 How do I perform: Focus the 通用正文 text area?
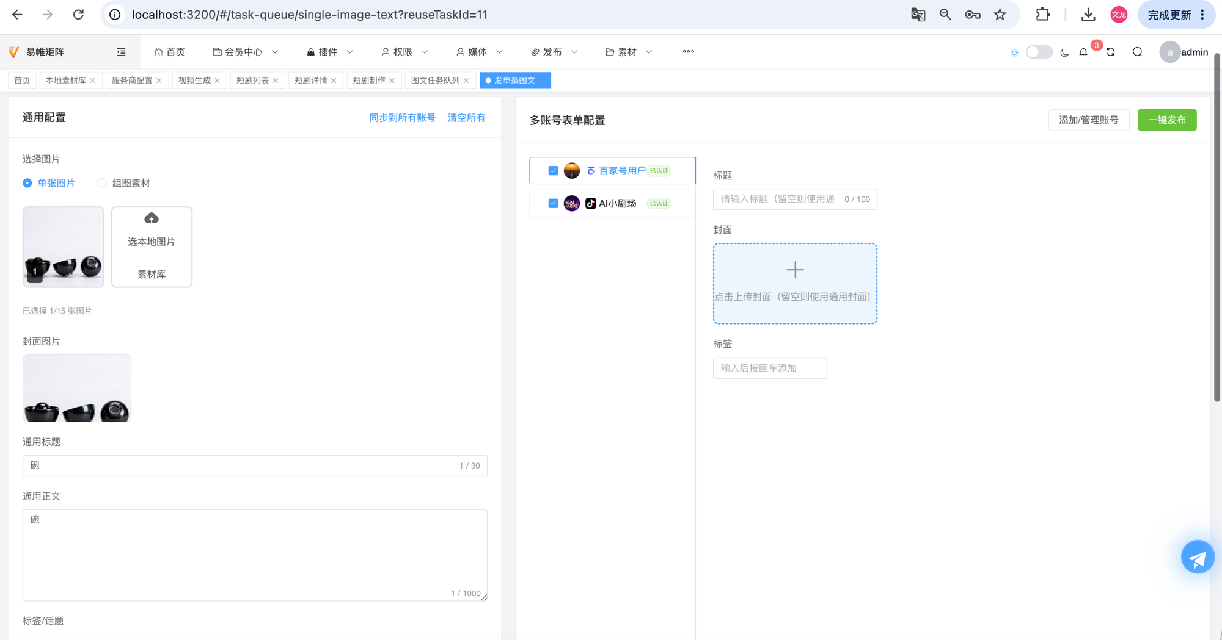255,555
